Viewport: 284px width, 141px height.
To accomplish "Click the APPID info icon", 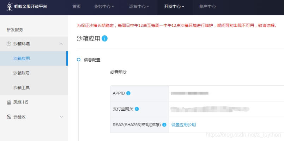I will (128, 93).
